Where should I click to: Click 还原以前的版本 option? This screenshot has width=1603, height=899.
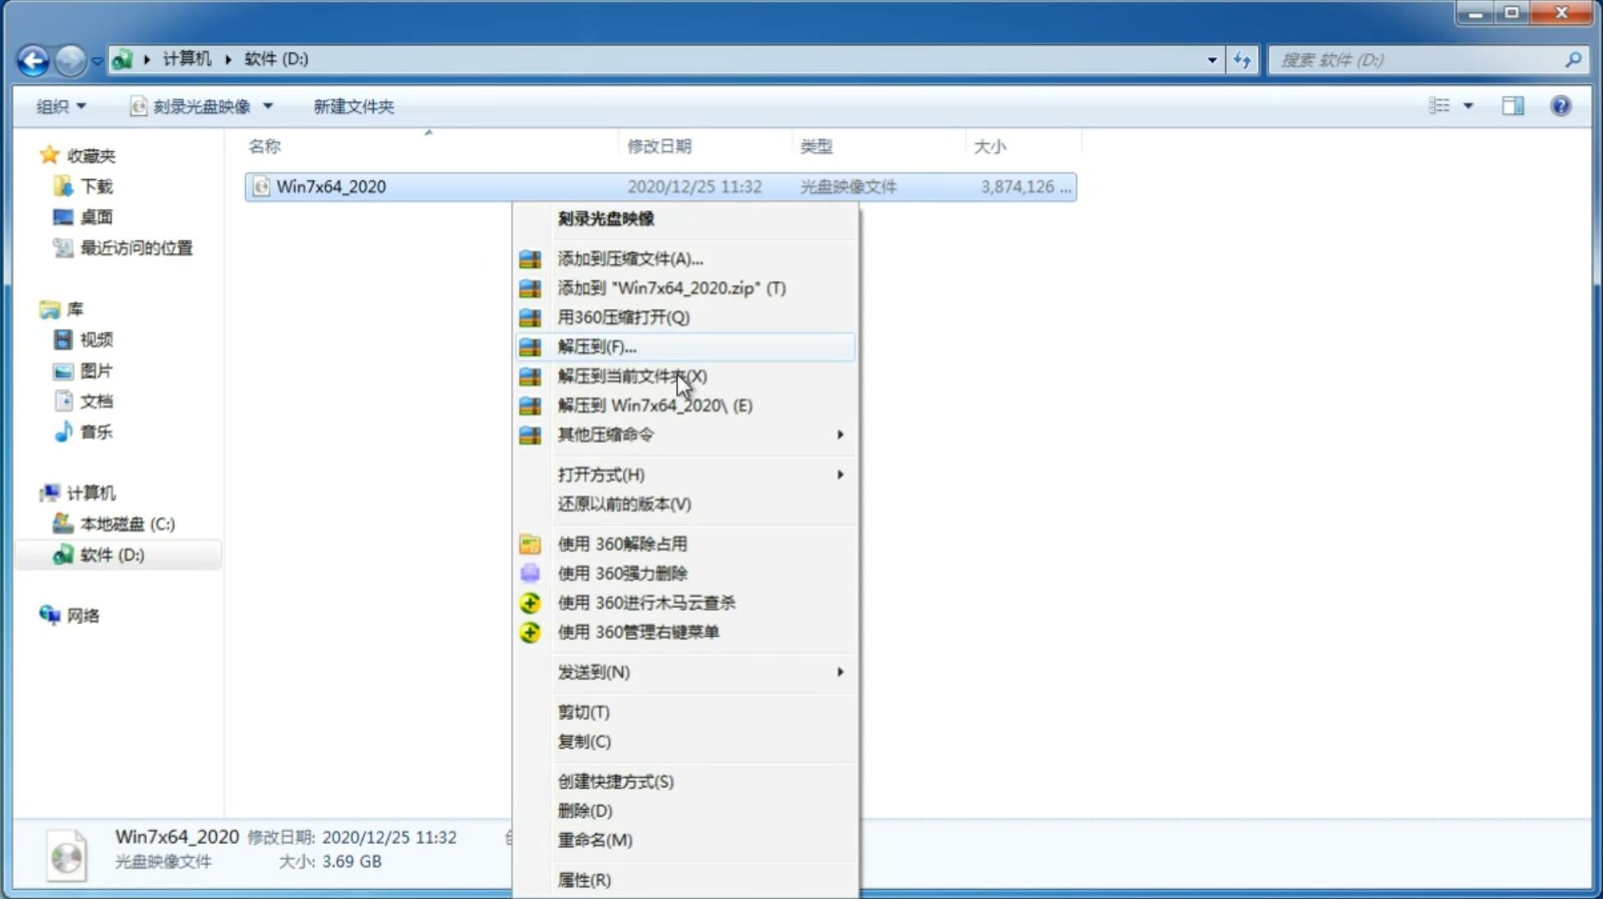tap(624, 504)
